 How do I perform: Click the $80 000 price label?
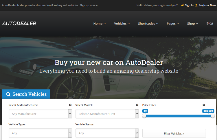point(208,111)
